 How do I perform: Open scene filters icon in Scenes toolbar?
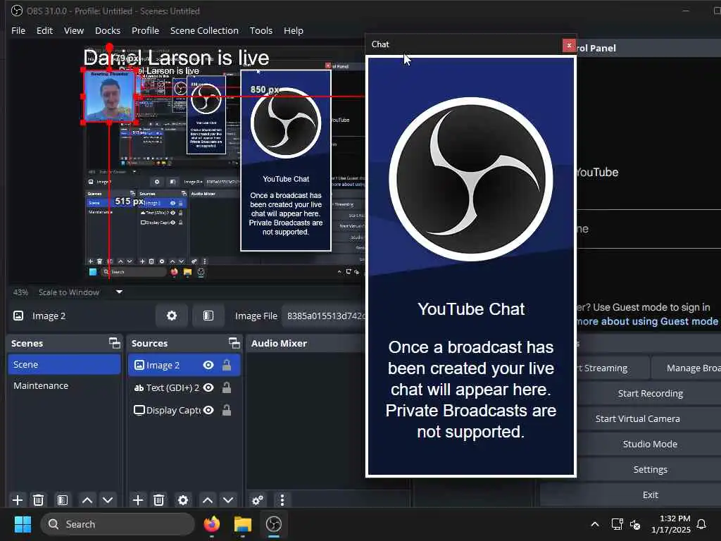tap(63, 499)
